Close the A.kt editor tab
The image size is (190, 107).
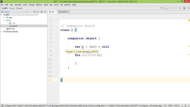point(56,12)
